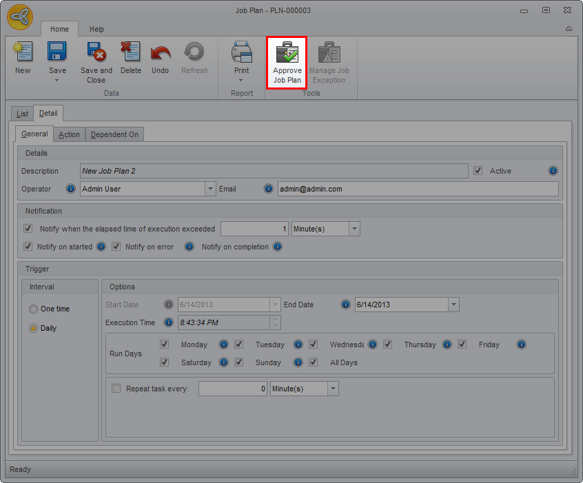
Task: Click the Undo arrow icon
Action: coord(161,53)
